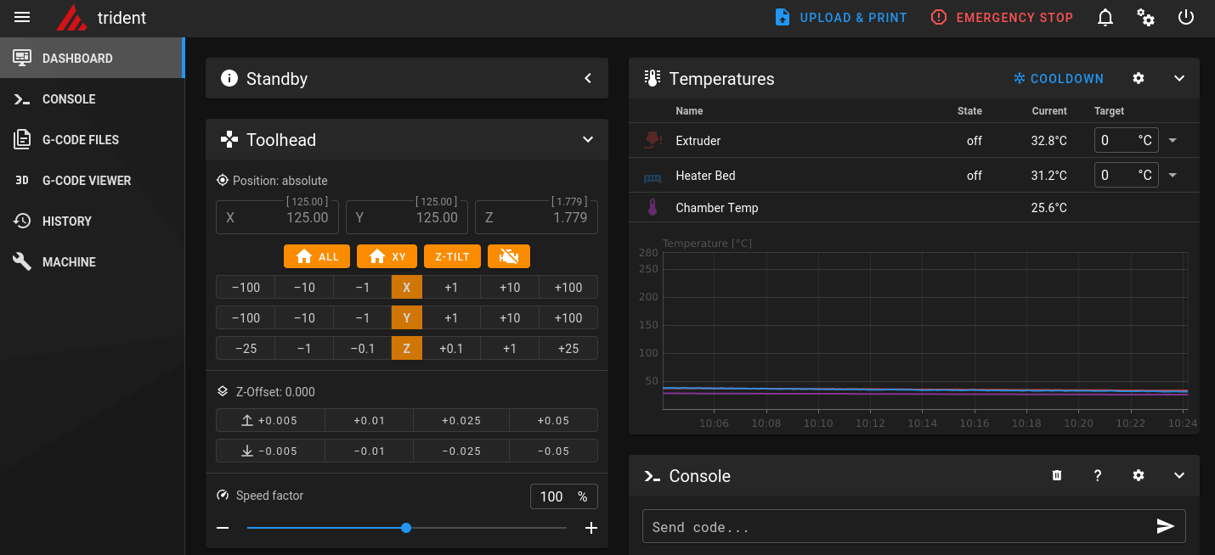Viewport: 1215px width, 555px height.
Task: Increase speed factor with plus icon
Action: click(x=591, y=528)
